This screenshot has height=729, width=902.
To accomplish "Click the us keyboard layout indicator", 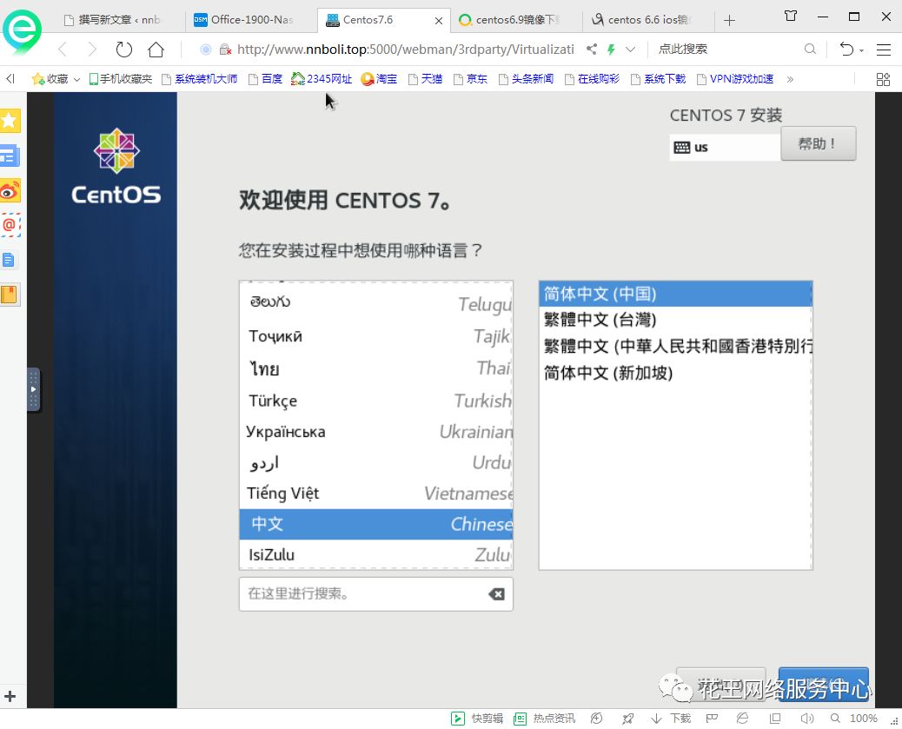I will 724,148.
